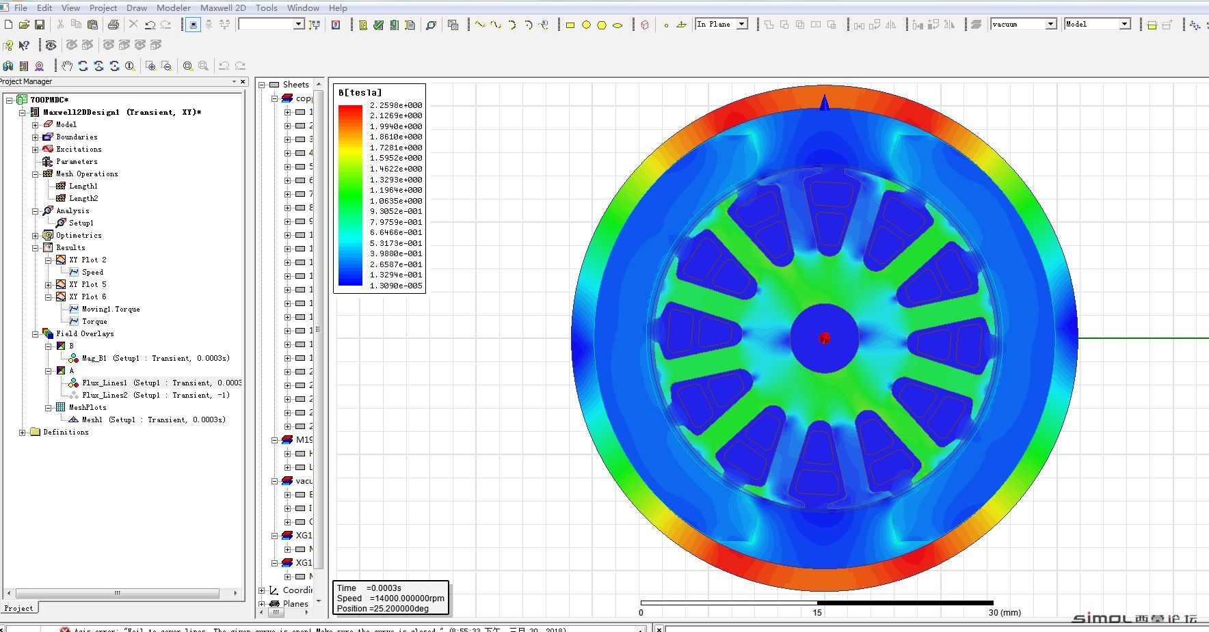Select the Draw Regular Polygon tool
This screenshot has width=1209, height=632.
click(x=602, y=25)
